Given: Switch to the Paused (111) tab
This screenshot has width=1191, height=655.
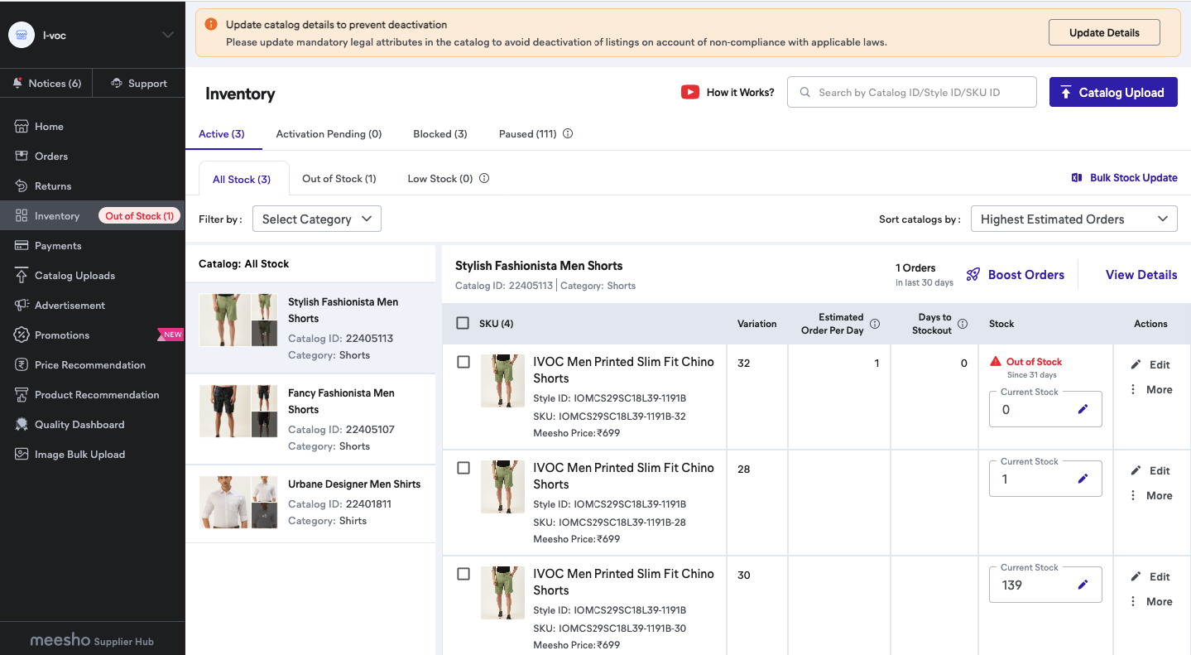Looking at the screenshot, I should coord(528,134).
